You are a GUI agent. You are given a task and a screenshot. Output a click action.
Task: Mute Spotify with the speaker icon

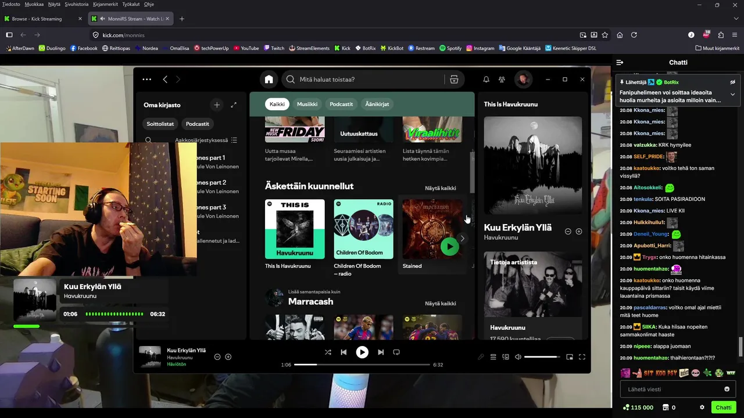(x=518, y=357)
